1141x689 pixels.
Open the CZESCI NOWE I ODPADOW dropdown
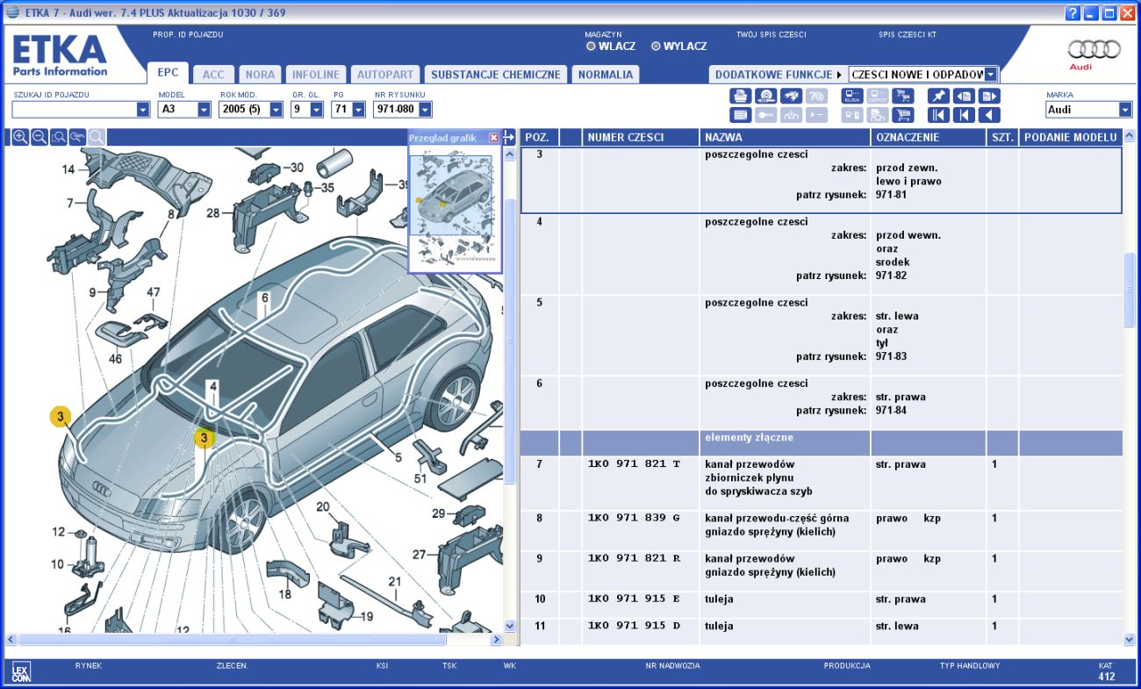[x=991, y=75]
